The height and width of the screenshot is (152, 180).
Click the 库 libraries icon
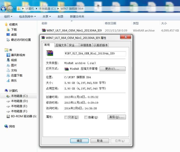6,50
